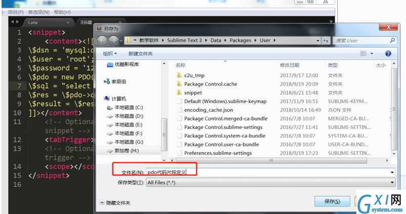The image size is (406, 214).
Task: Click file list horizontal scrollbar
Action: click(271, 161)
